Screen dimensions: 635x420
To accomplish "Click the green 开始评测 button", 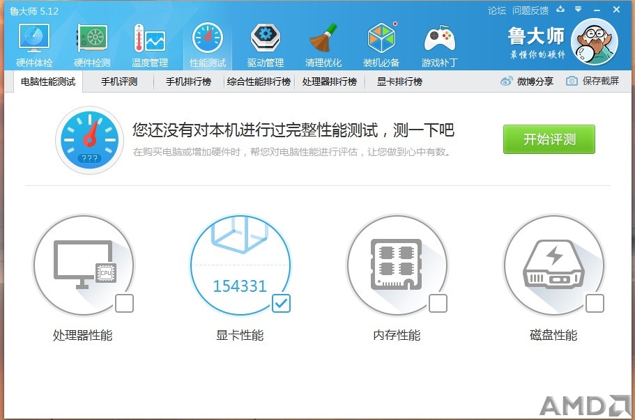I will [549, 139].
